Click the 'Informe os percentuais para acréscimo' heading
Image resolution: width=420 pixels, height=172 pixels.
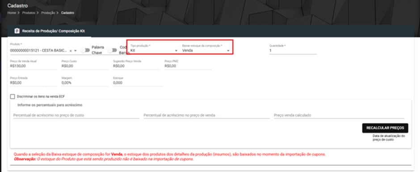[50, 105]
